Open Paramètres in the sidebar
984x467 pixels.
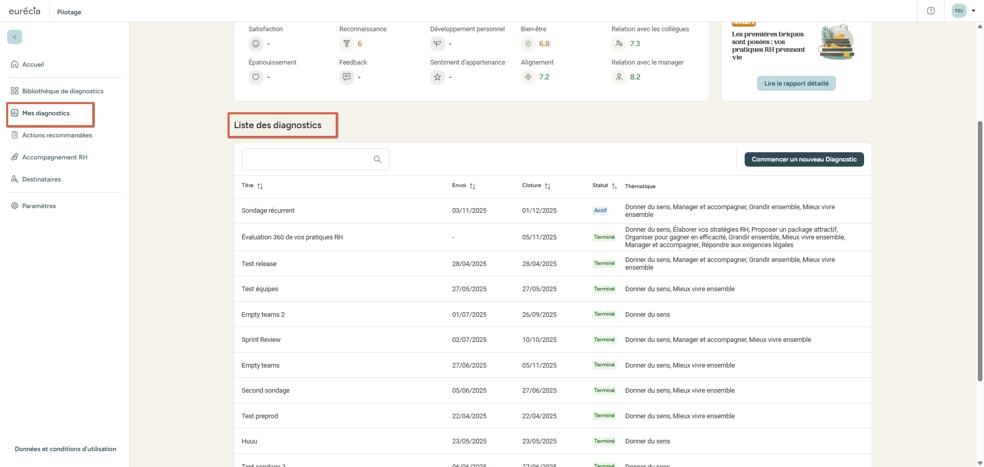(x=39, y=206)
